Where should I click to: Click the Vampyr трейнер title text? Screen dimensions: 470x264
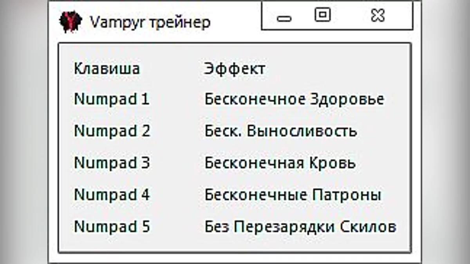151,22
